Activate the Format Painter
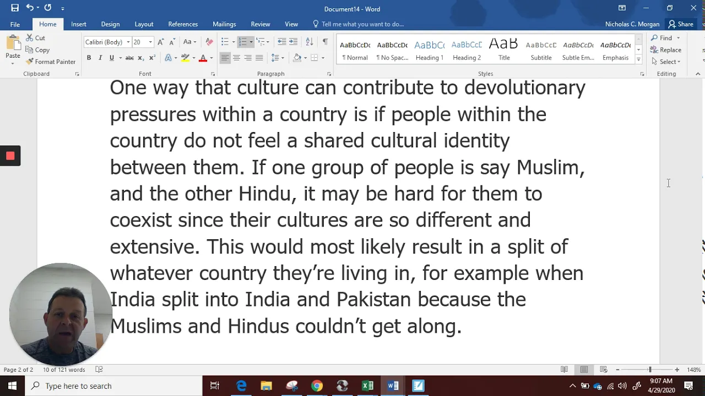Screen dimensions: 705x396 coord(51,62)
